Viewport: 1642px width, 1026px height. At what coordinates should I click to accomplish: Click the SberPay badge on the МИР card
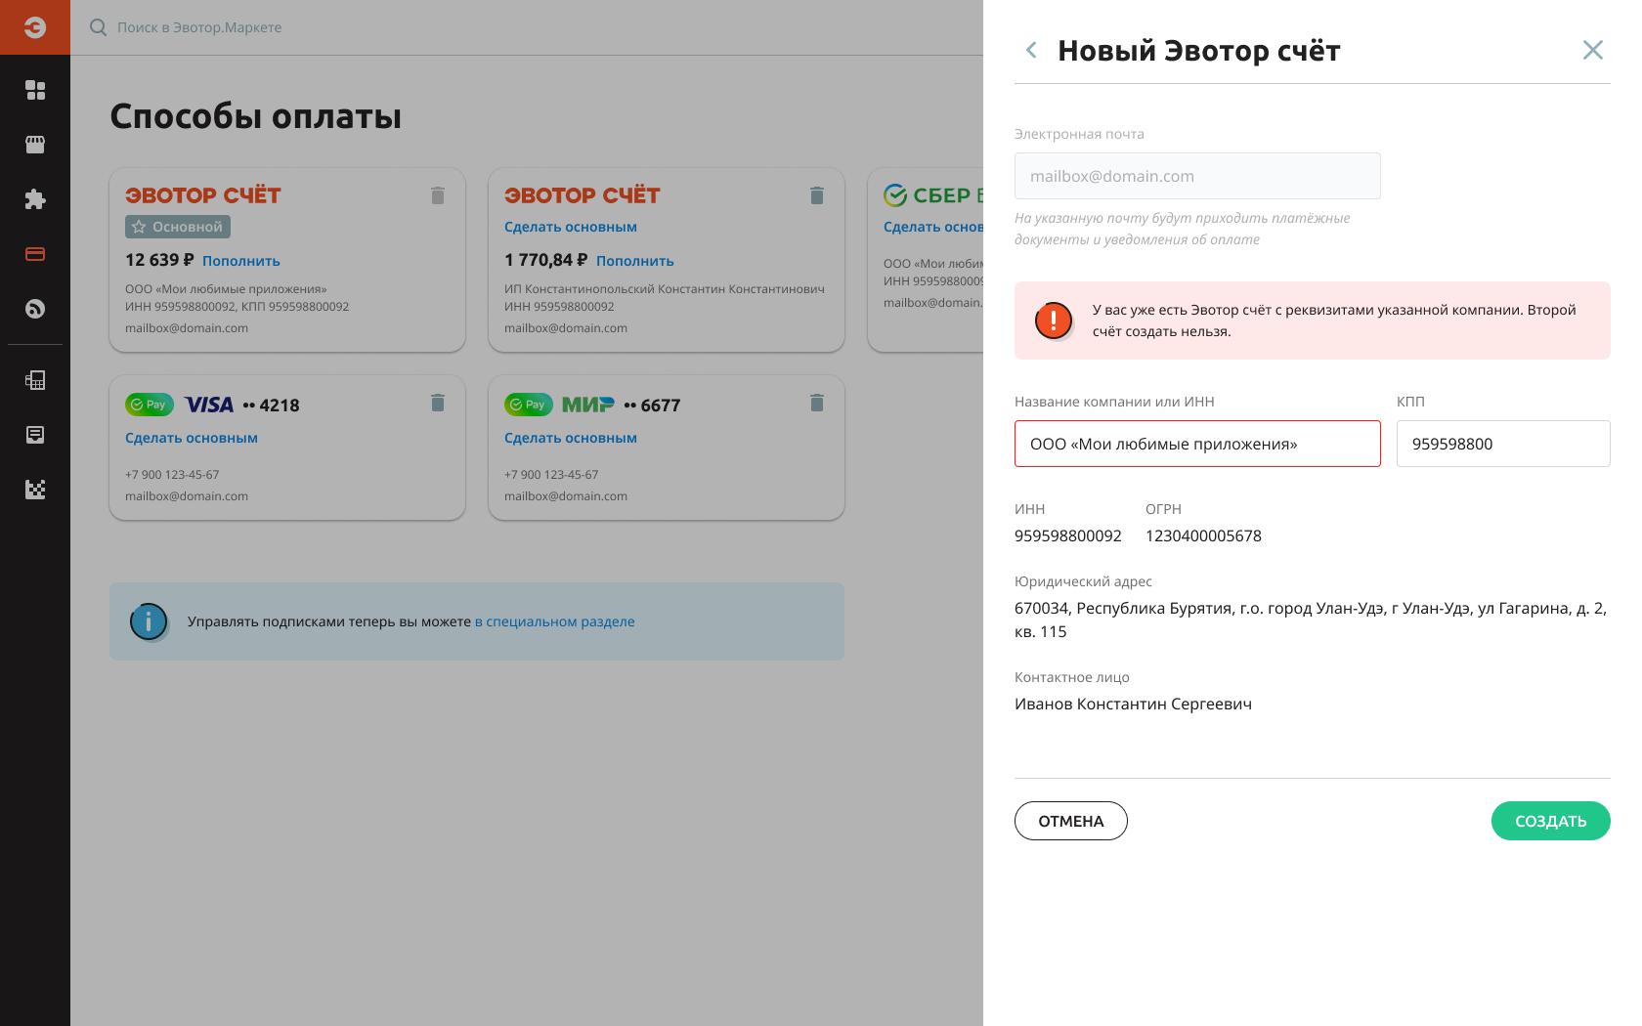(x=529, y=405)
